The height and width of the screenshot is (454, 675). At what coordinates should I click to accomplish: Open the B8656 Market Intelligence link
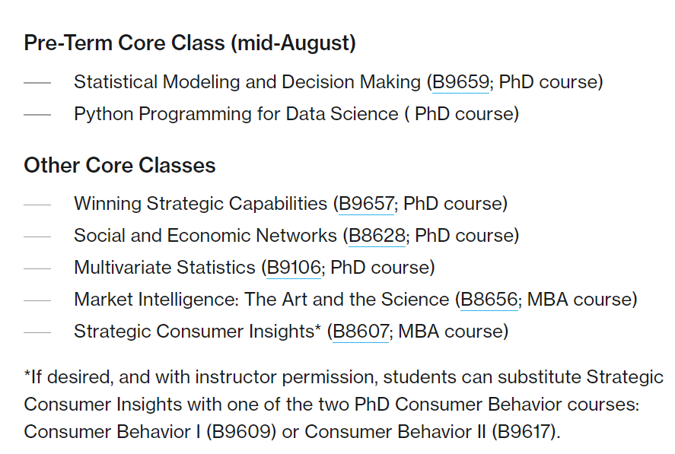pyautogui.click(x=489, y=300)
